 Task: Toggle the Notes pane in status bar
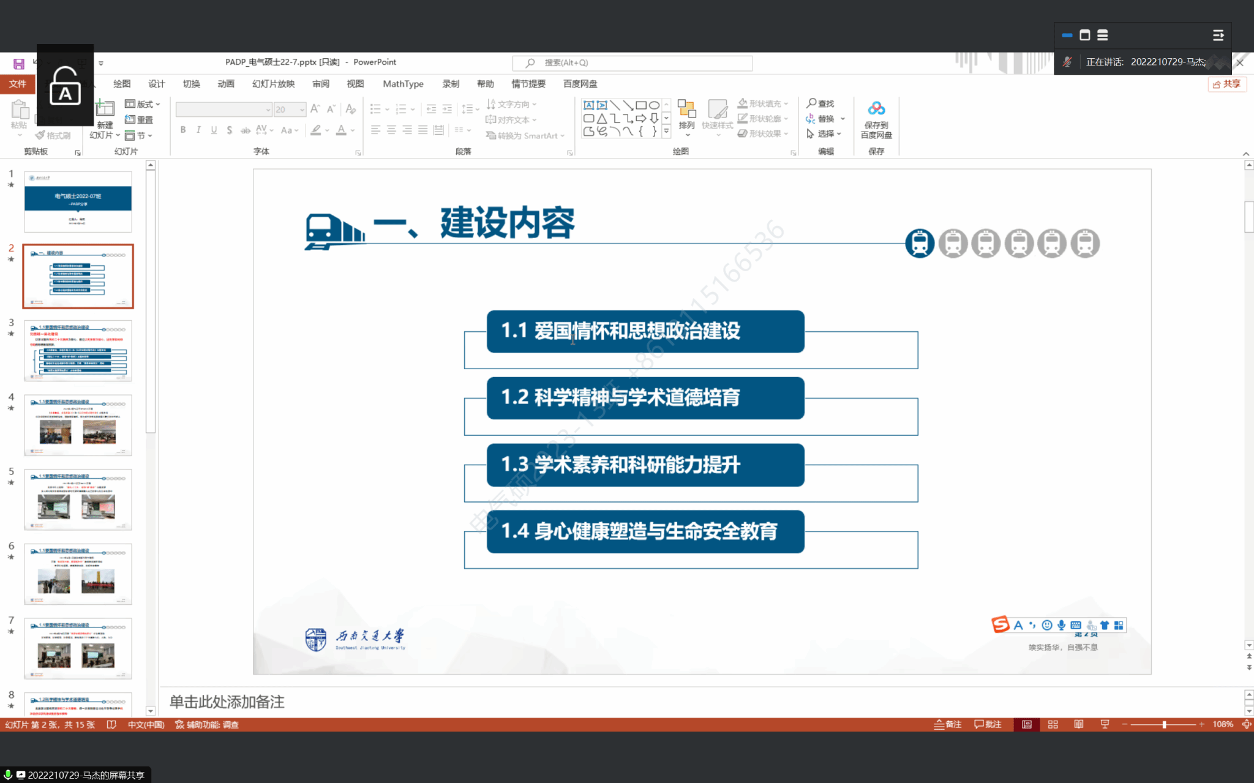click(x=947, y=724)
